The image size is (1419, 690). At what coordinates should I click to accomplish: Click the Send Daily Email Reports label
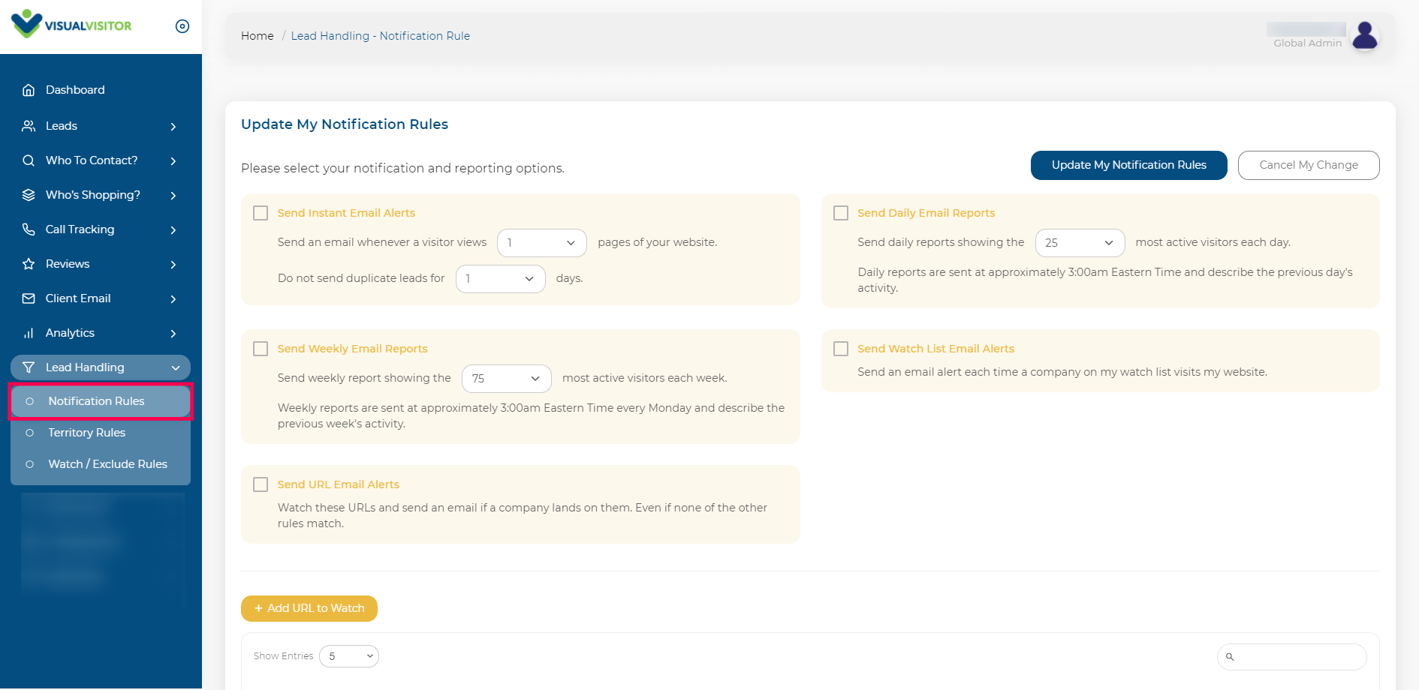926,213
